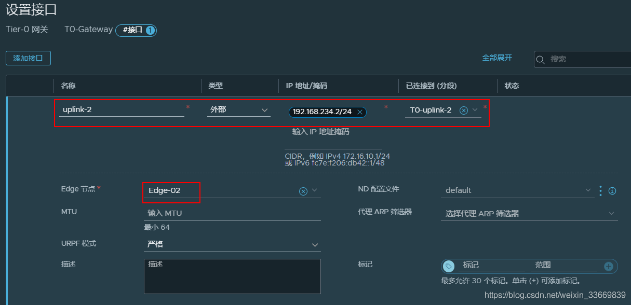
Task: Click the Type (类型) column header
Action: tap(216, 86)
